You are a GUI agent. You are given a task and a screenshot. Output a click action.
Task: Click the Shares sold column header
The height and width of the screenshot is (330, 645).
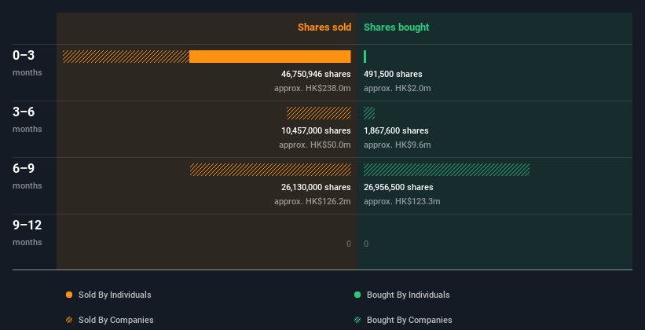pyautogui.click(x=324, y=27)
